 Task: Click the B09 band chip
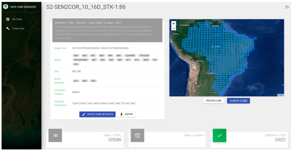coord(110,56)
